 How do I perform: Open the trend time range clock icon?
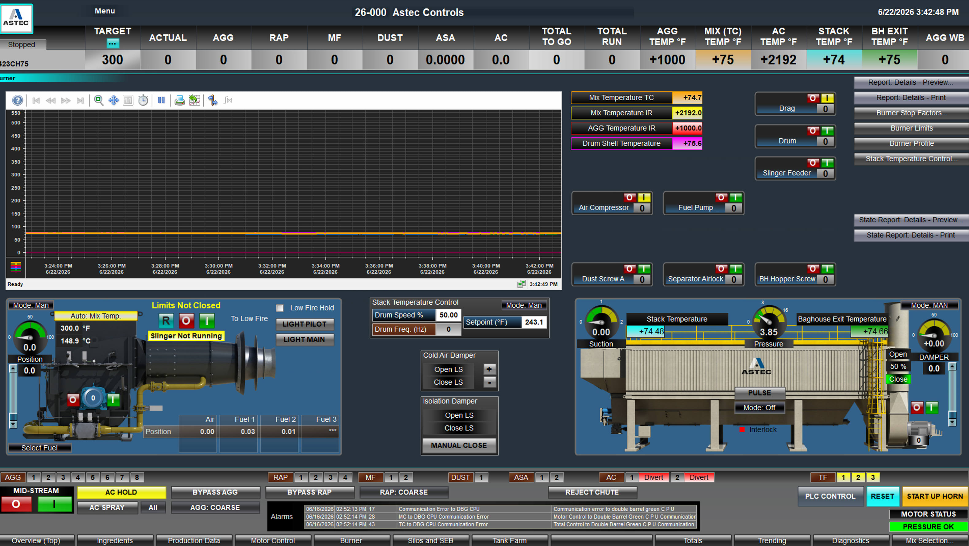pyautogui.click(x=143, y=101)
